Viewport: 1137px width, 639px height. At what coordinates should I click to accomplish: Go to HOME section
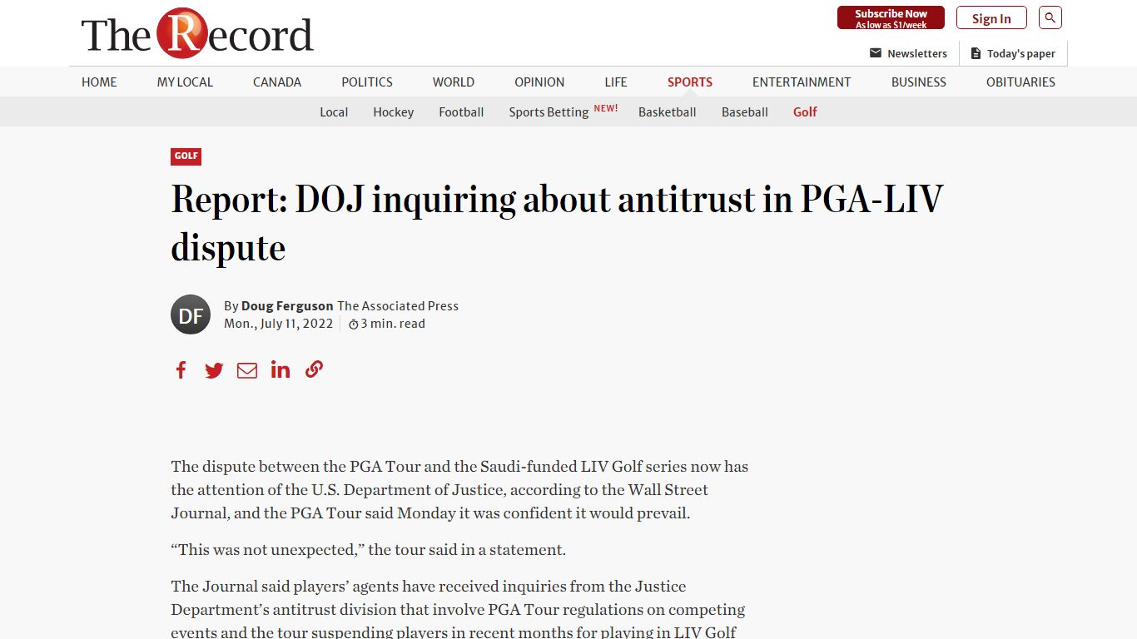99,82
